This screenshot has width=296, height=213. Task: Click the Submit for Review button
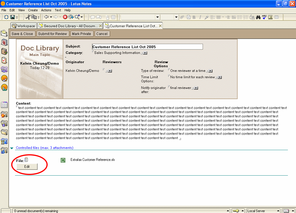(52, 34)
